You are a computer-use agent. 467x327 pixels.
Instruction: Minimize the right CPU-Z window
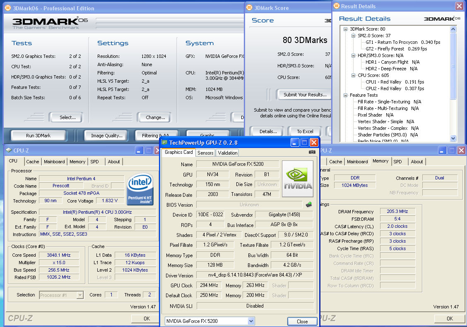pos(442,150)
